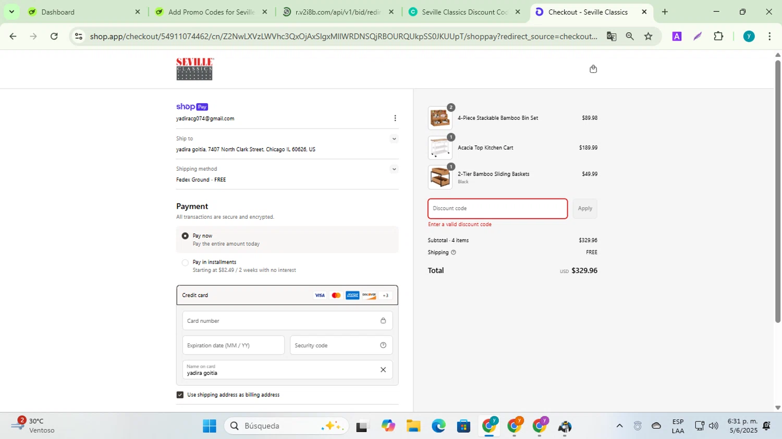Click the shipping info help icon
Image resolution: width=782 pixels, height=439 pixels.
[x=453, y=252]
